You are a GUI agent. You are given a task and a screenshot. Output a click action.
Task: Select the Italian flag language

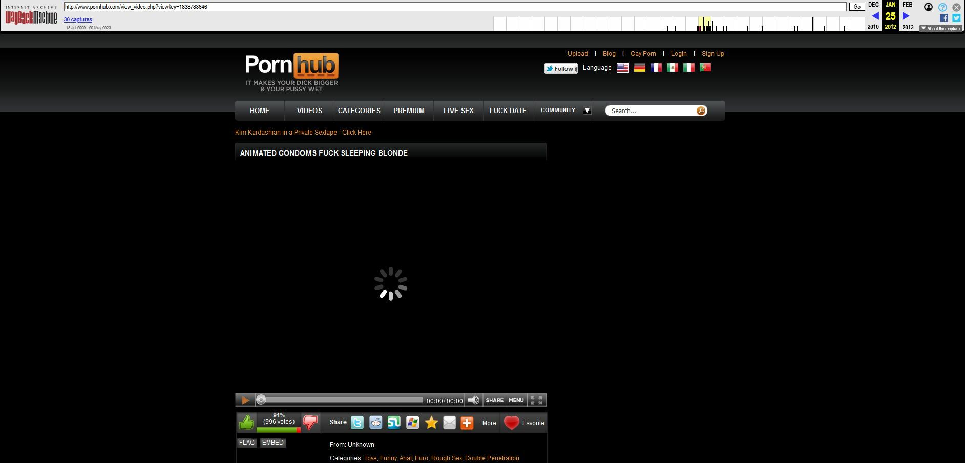point(688,68)
